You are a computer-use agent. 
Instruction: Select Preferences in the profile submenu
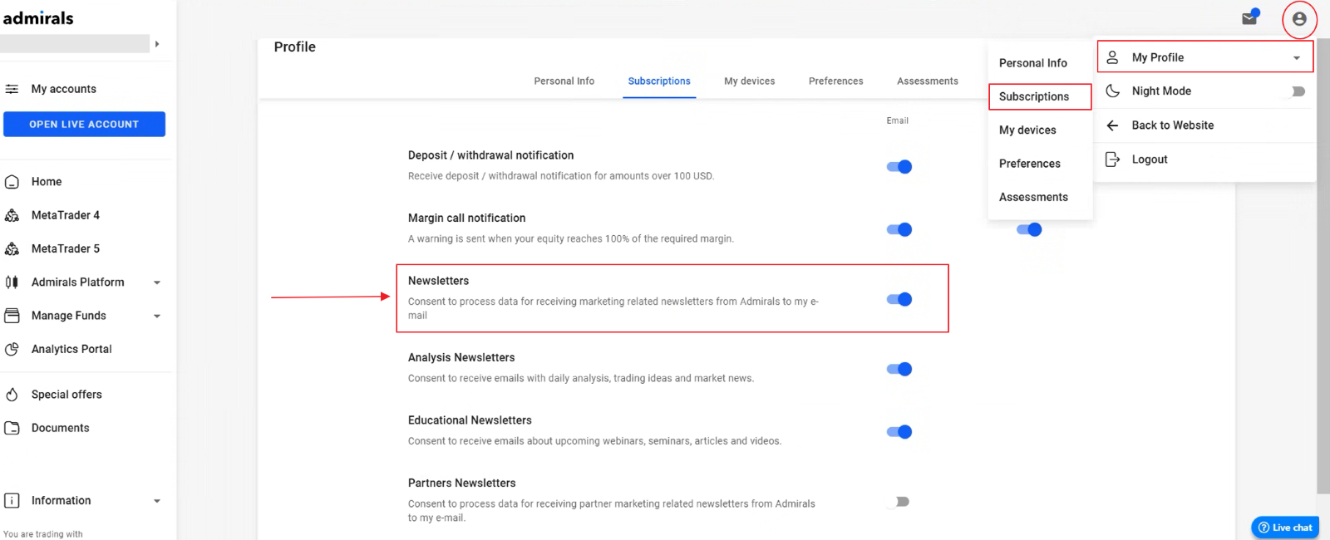tap(1029, 164)
